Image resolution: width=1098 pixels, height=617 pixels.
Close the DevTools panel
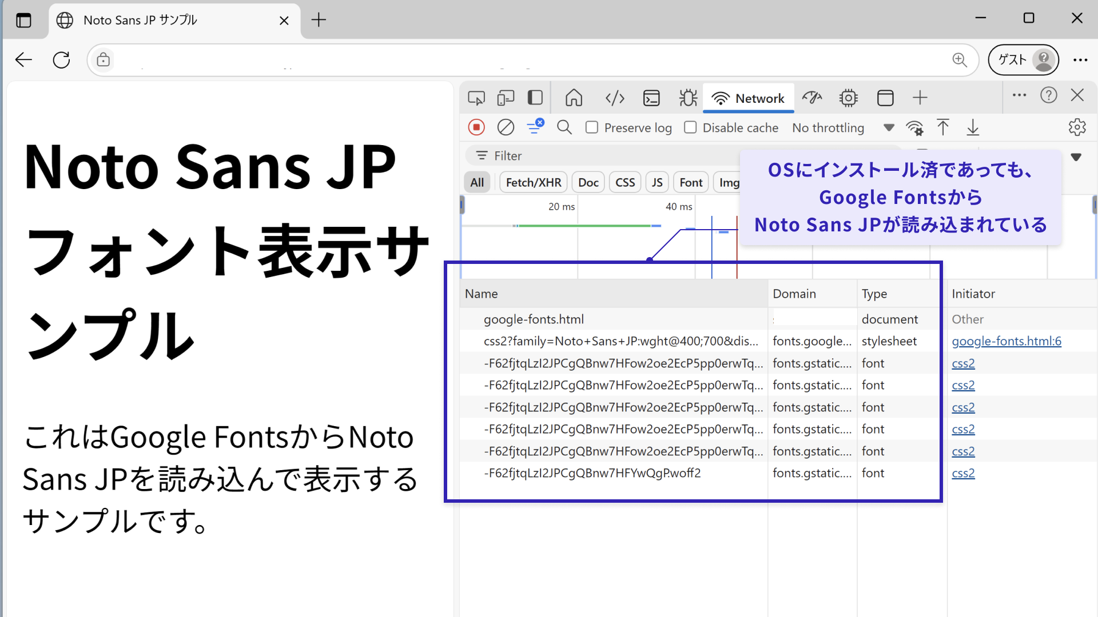click(1077, 95)
